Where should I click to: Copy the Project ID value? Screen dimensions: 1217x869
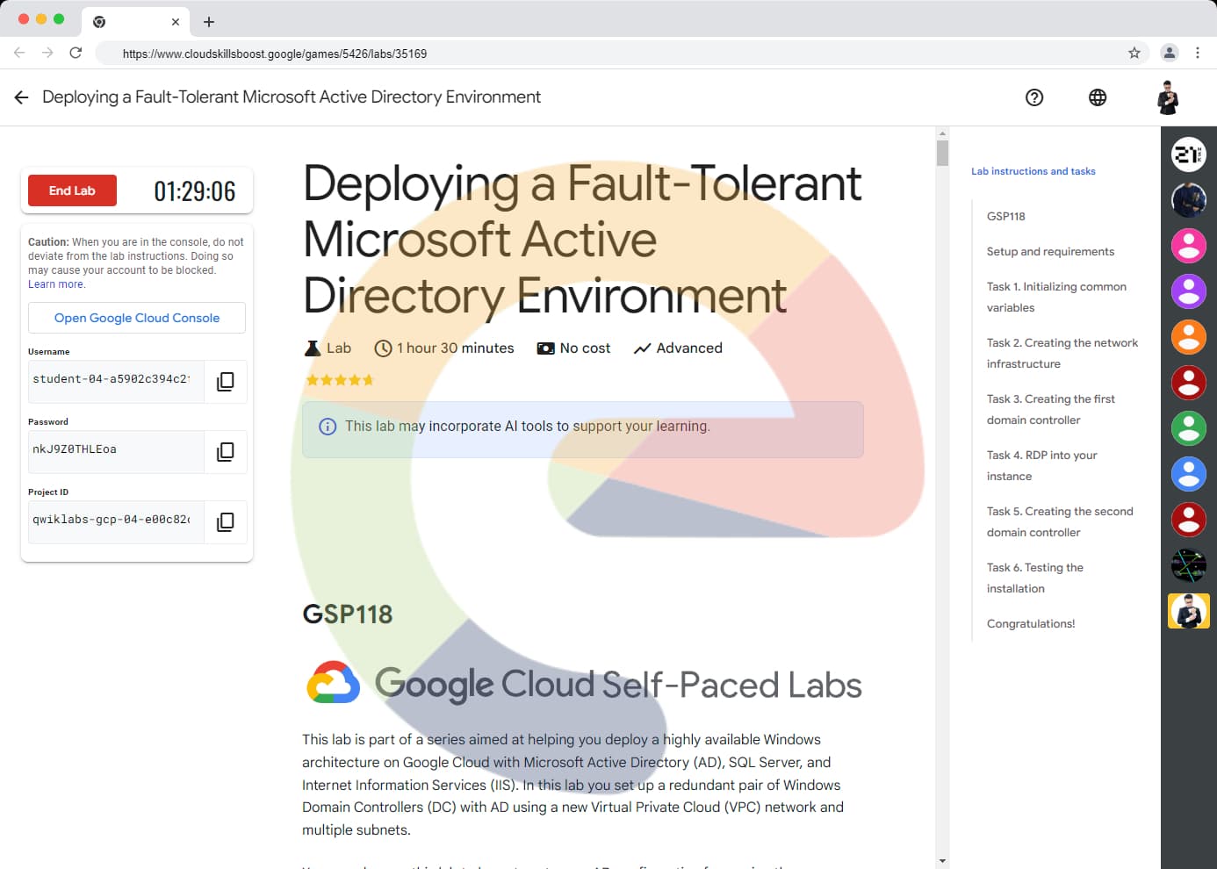pos(226,522)
